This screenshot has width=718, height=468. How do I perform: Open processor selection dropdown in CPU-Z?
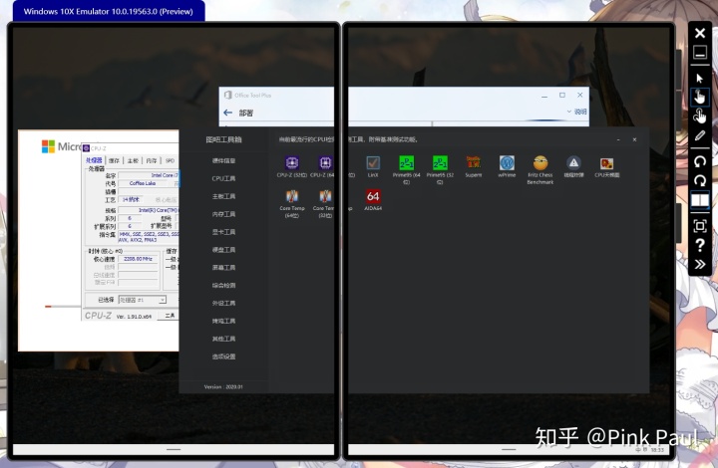coord(142,300)
